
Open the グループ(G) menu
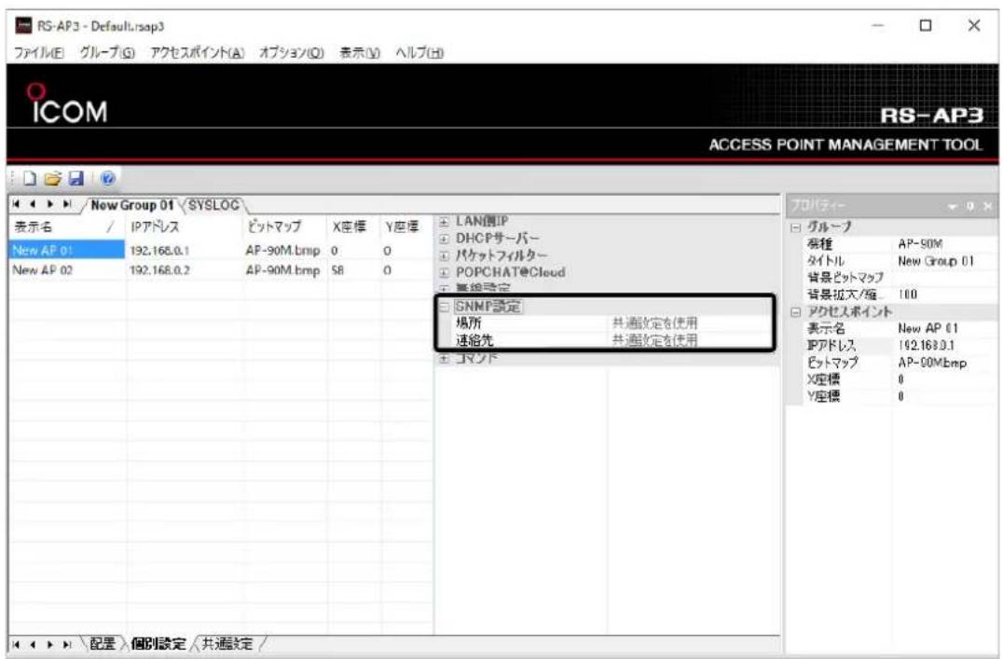107,53
